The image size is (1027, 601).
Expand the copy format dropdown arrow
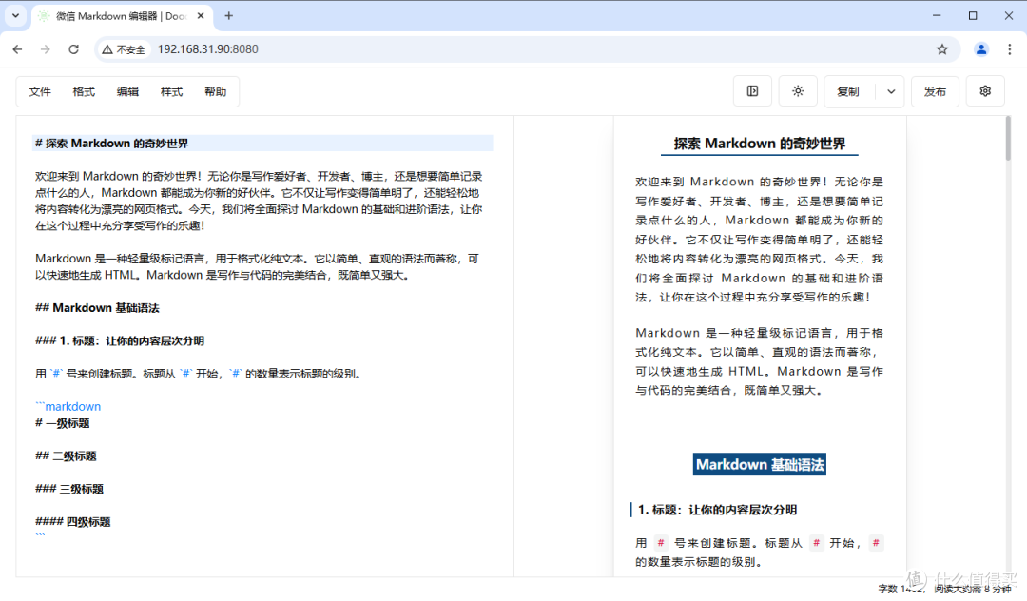(891, 91)
